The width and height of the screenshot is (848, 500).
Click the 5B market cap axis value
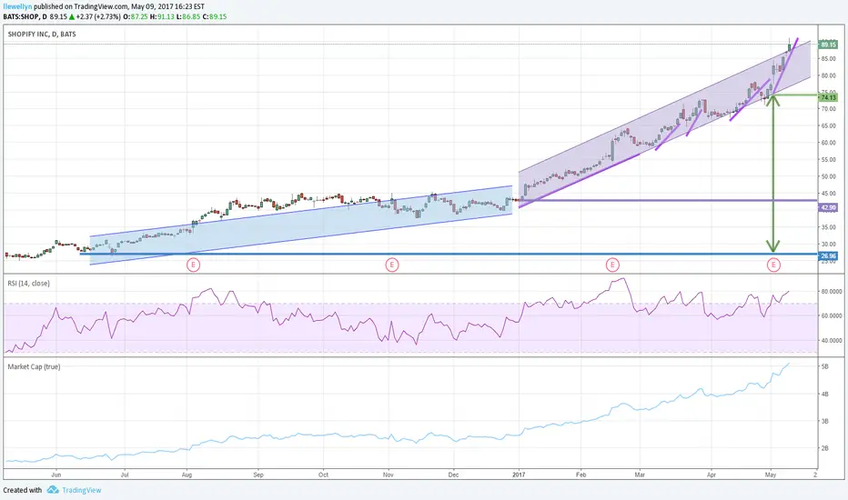(824, 366)
